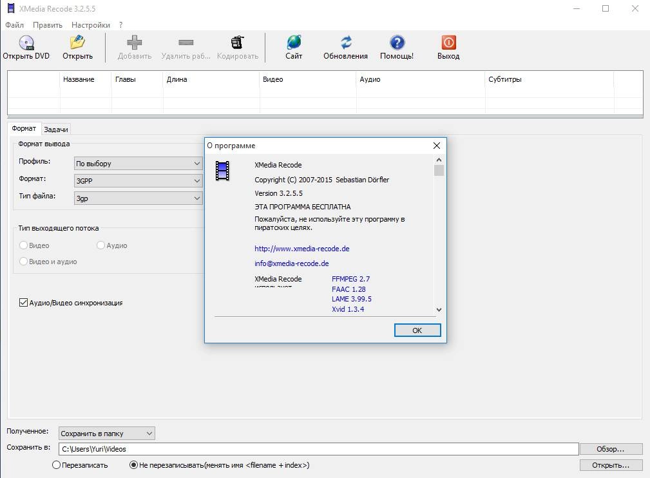This screenshot has width=650, height=478.
Task: Click the Version 3.2.5.5 text
Action: [278, 194]
